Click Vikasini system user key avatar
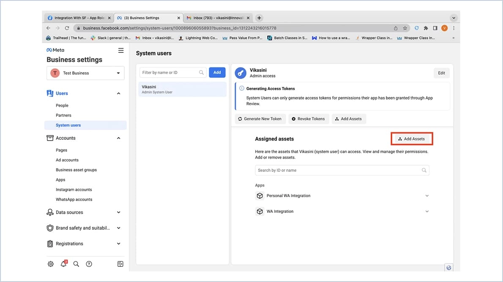This screenshot has height=282, width=503. (x=241, y=73)
